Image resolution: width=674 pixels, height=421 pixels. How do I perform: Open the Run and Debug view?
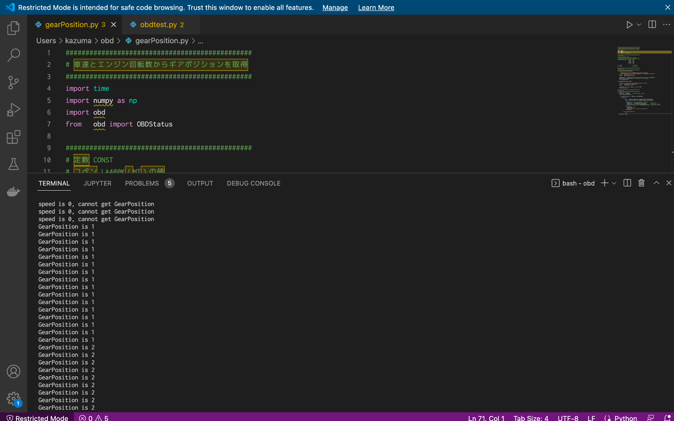(x=13, y=110)
